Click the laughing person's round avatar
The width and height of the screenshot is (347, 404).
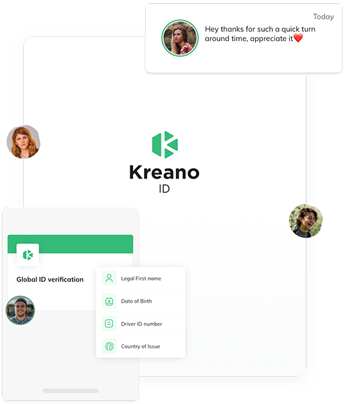click(306, 221)
